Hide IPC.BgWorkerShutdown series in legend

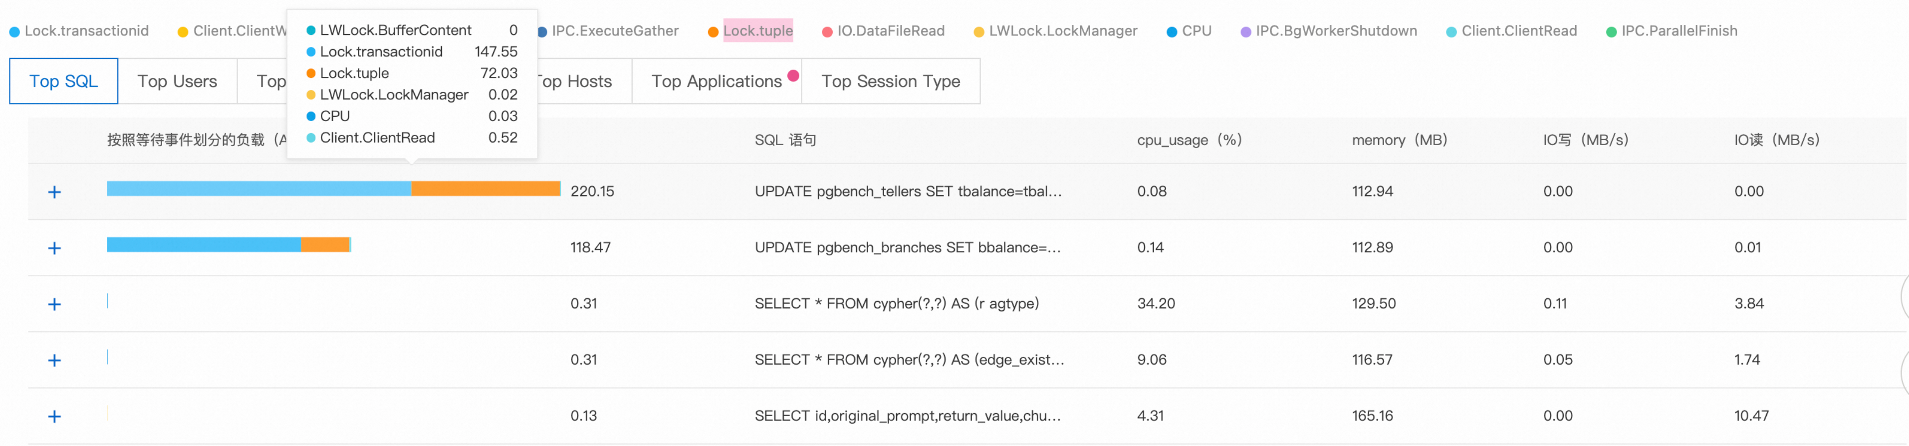(1335, 31)
